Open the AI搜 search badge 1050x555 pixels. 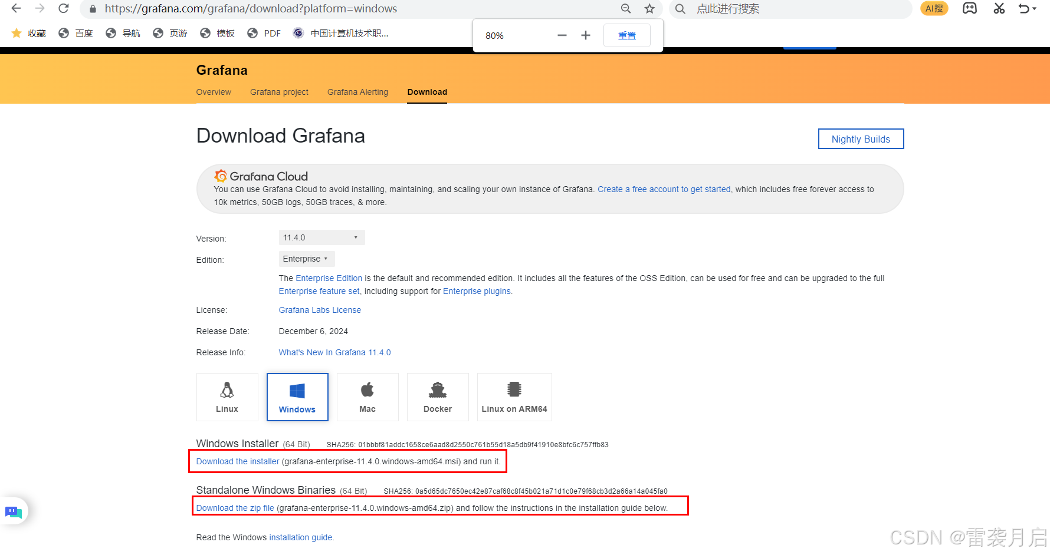click(934, 8)
